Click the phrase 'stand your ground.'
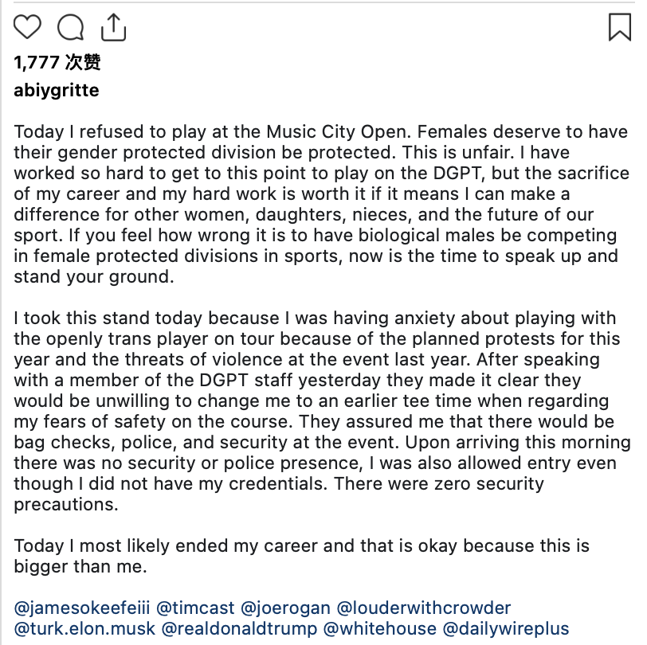The image size is (647, 645). (94, 277)
